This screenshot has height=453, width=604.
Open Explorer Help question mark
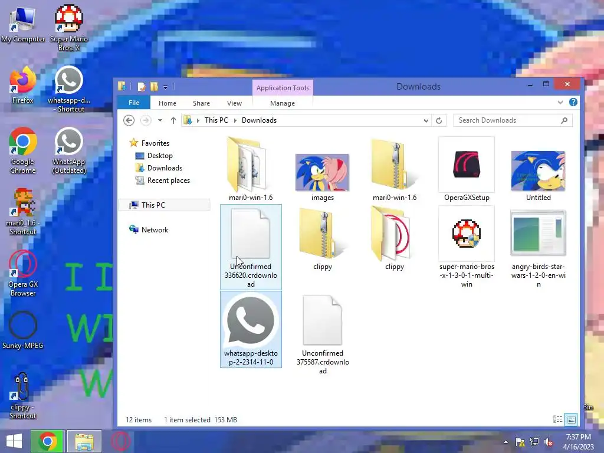coord(573,102)
